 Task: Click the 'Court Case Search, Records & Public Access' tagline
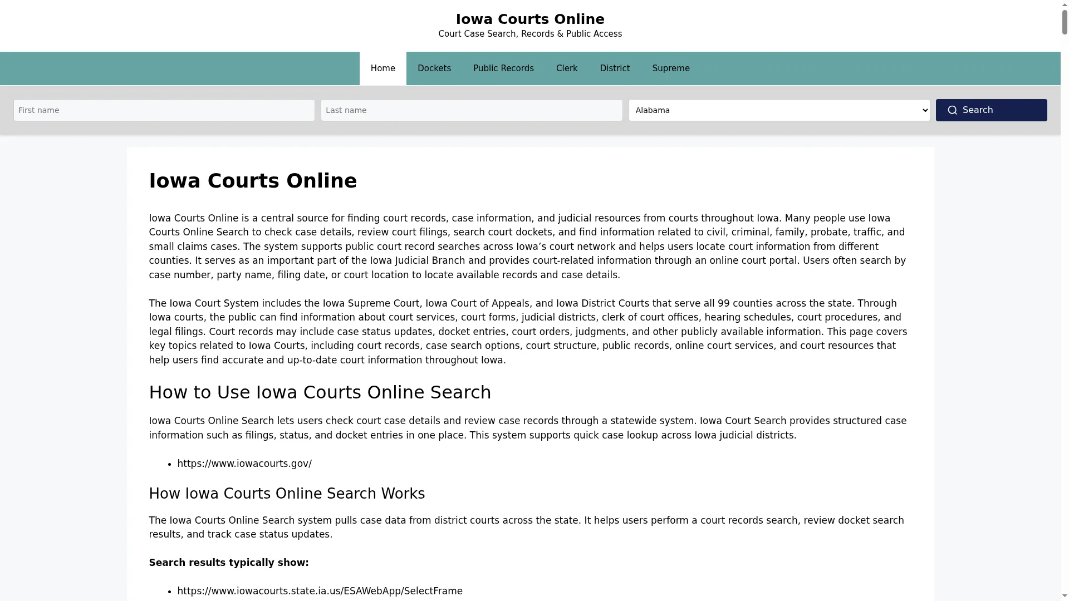coord(530,34)
